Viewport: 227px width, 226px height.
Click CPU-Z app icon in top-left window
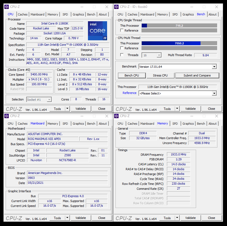(7, 7)
